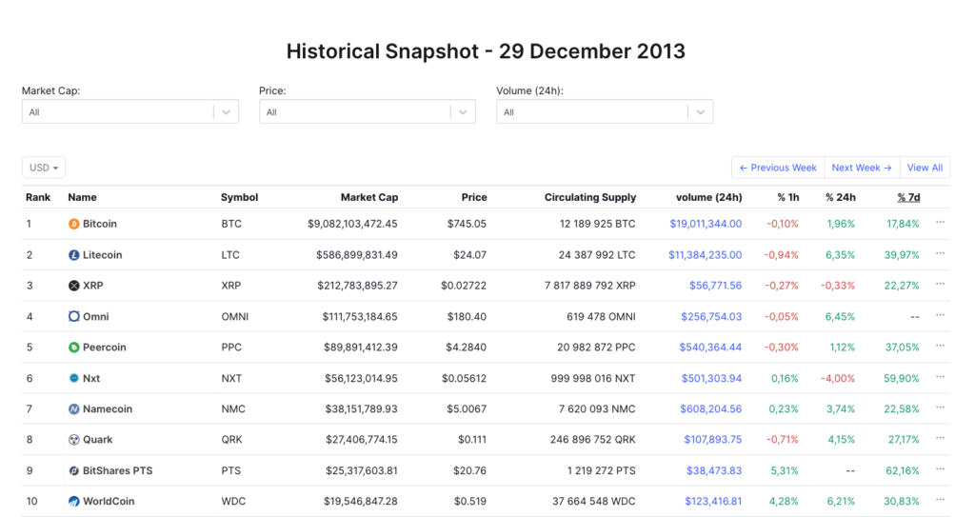Open the Namecoin name link
975x517 pixels.
pyautogui.click(x=108, y=409)
